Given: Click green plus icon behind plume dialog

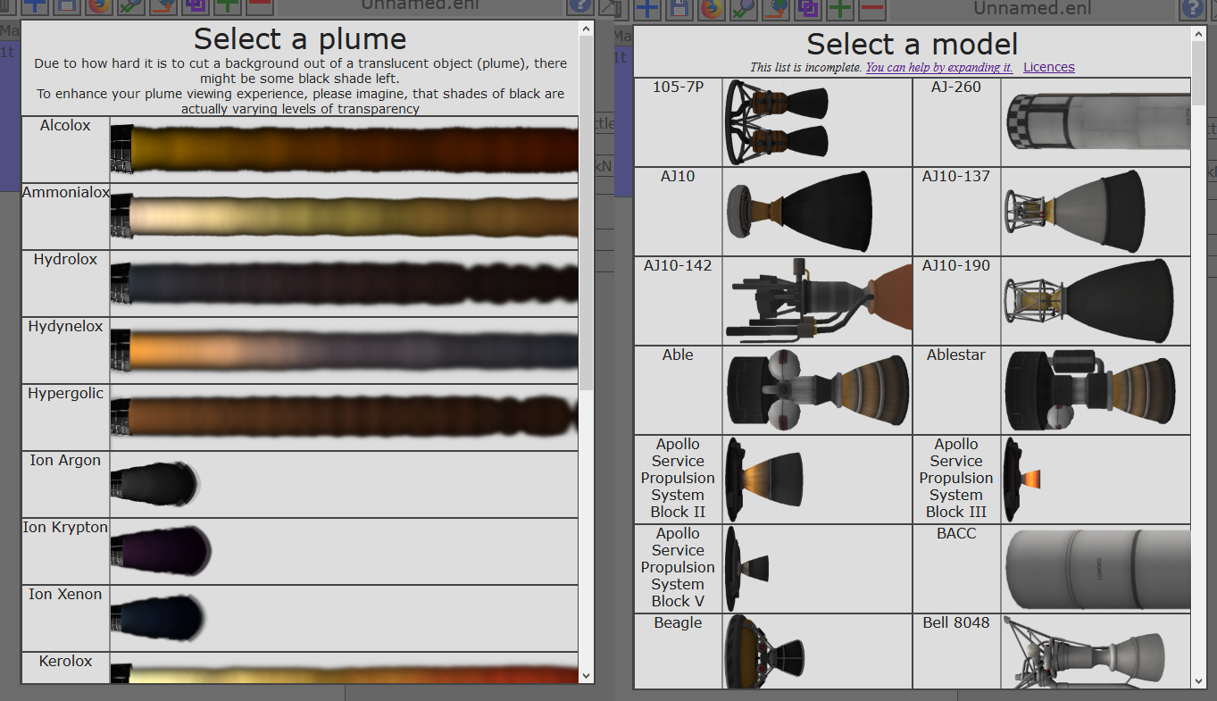Looking at the screenshot, I should (x=228, y=7).
